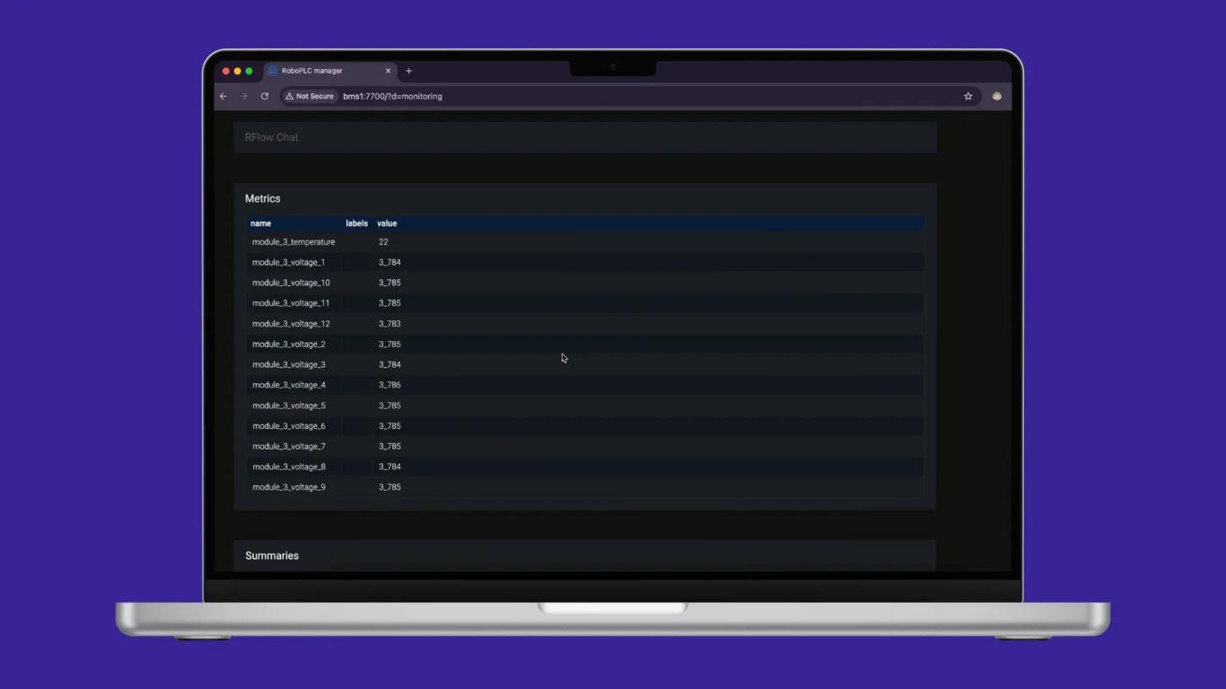Viewport: 1226px width, 689px height.
Task: Select the module_3_temperature row
Action: [293, 241]
